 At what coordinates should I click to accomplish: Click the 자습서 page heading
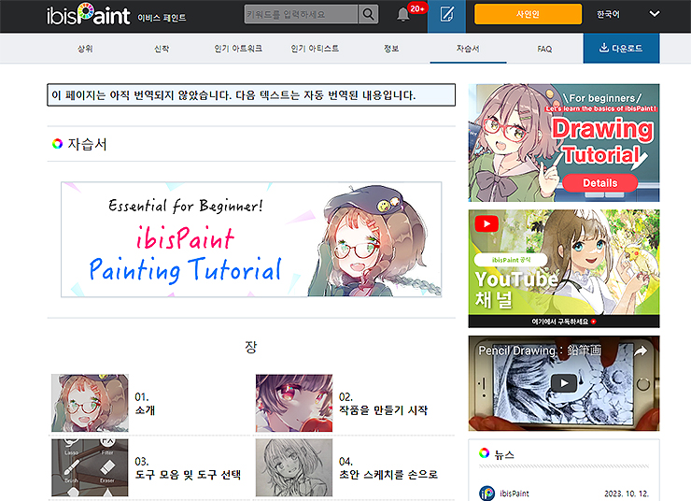87,144
